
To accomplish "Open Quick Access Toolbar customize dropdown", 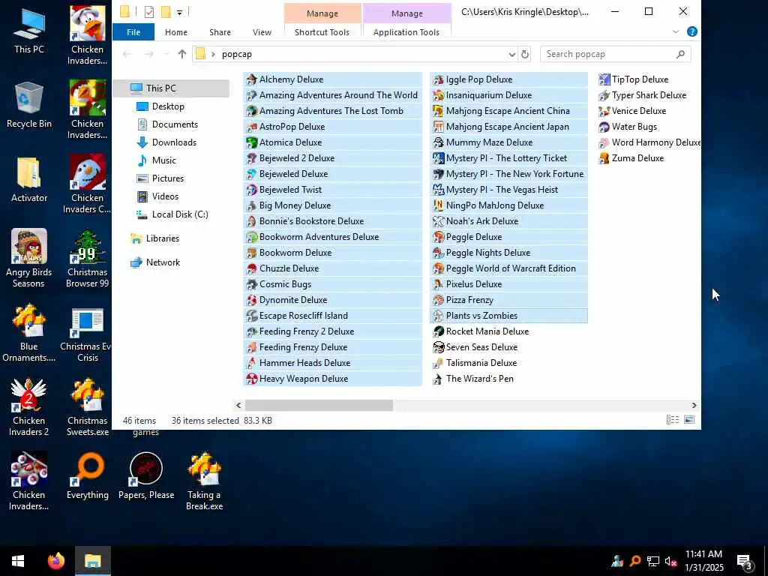I will click(x=180, y=12).
